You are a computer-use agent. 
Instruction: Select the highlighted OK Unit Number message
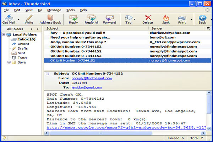click(x=128, y=60)
